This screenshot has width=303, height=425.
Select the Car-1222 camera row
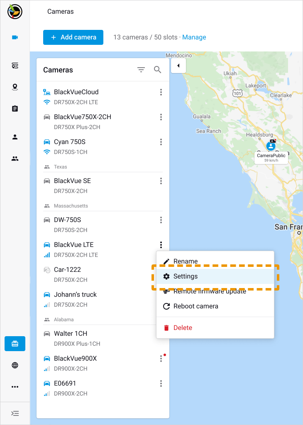[x=96, y=275]
